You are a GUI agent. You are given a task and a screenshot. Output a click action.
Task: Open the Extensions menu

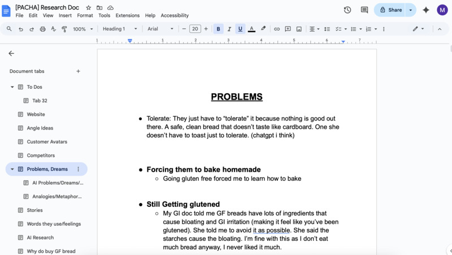128,16
